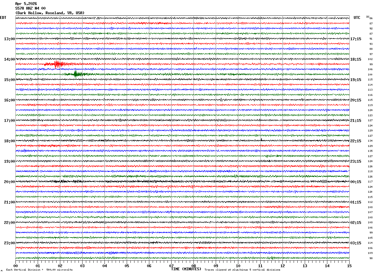The width and height of the screenshot is (374, 274).
Task: Click the EDT timezone header
Action: 3,18
